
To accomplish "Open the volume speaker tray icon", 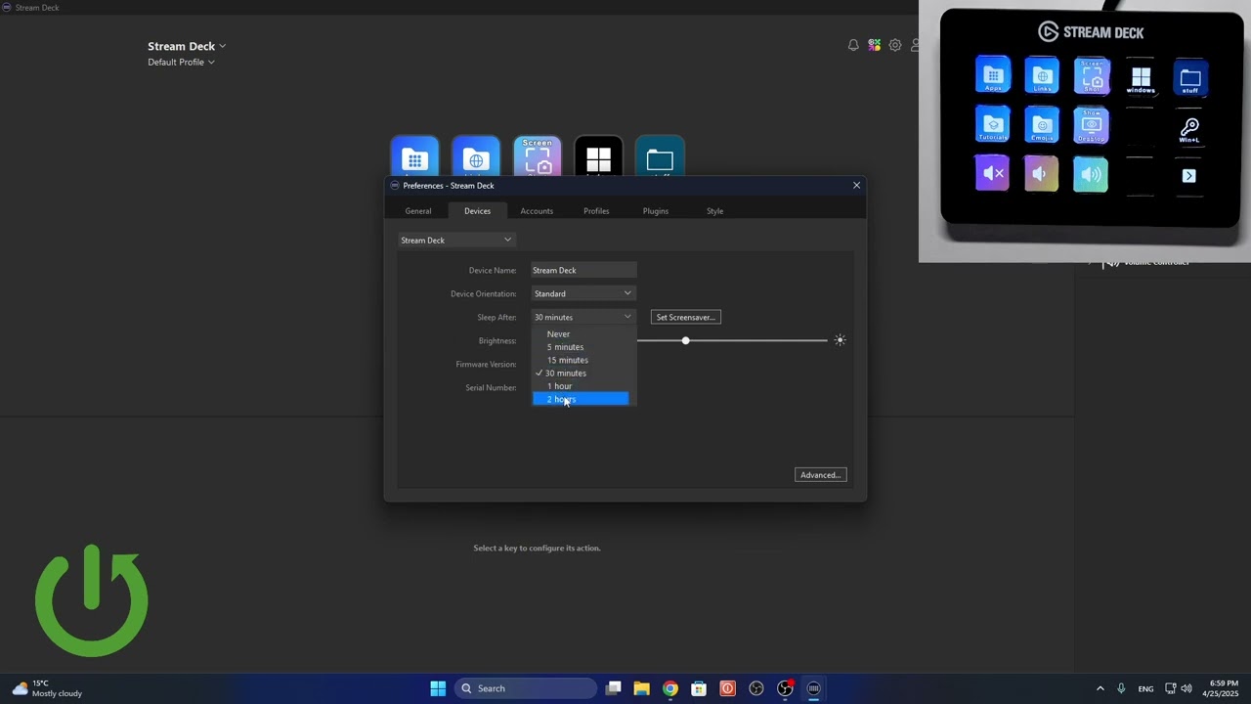I will click(x=1186, y=688).
